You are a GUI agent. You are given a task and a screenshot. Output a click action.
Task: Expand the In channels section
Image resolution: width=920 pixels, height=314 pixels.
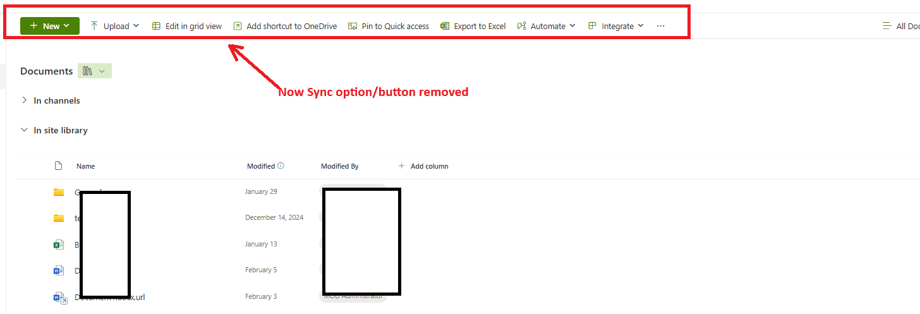point(51,100)
